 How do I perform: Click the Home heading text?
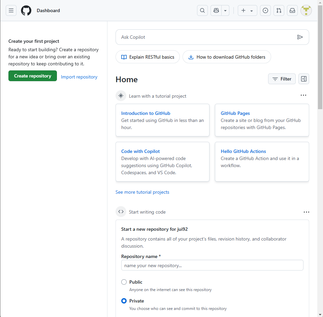coord(127,80)
